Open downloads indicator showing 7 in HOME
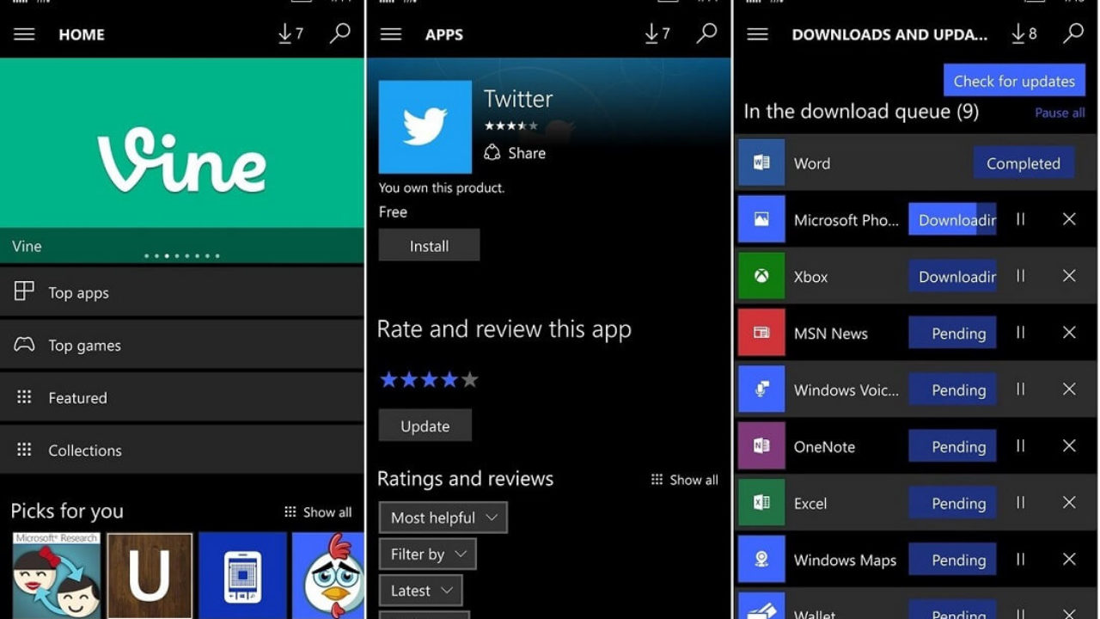1100x619 pixels. pyautogui.click(x=290, y=34)
